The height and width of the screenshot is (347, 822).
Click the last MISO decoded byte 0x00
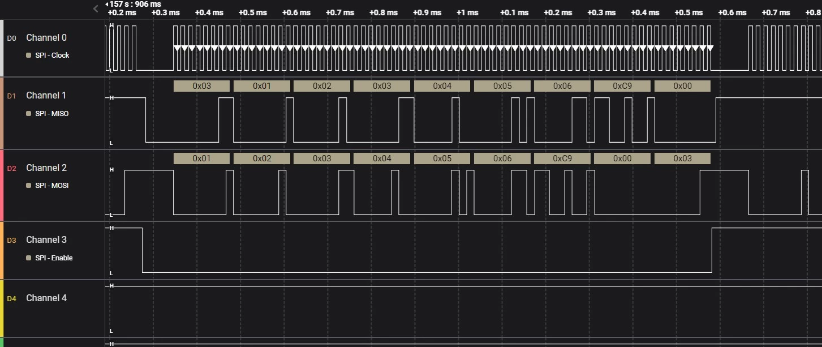[x=682, y=86]
